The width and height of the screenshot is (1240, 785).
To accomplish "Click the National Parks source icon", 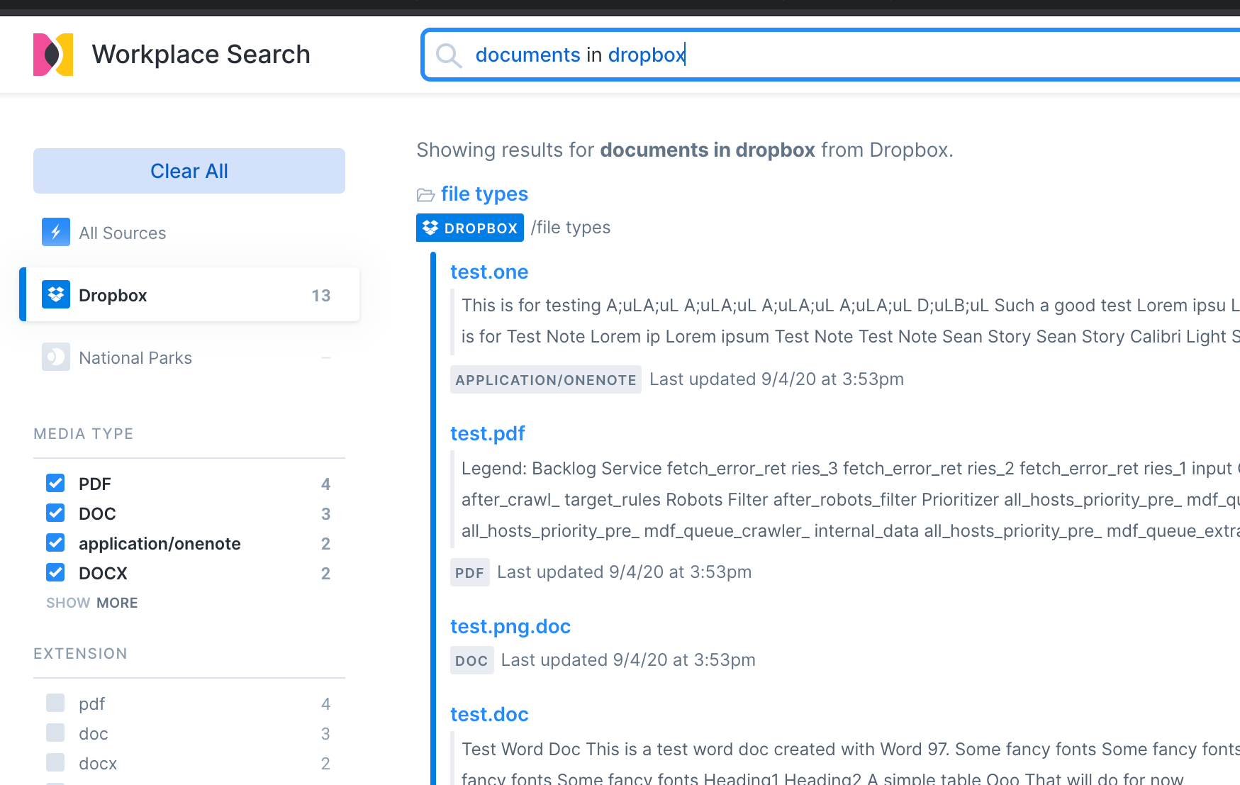I will coord(55,357).
